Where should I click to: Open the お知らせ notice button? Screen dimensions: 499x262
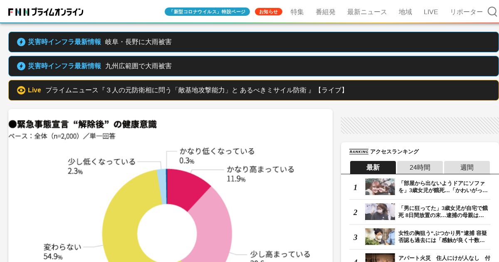pyautogui.click(x=269, y=12)
